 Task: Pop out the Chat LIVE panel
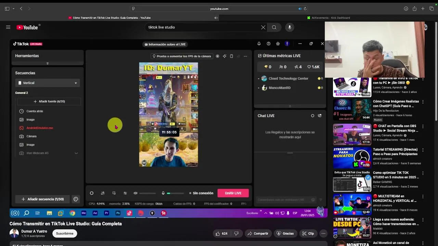click(320, 116)
